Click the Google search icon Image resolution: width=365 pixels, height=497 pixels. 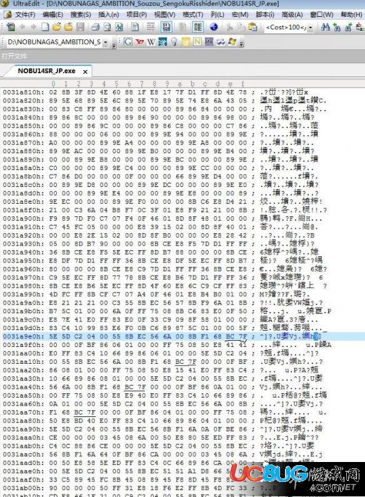point(128,42)
